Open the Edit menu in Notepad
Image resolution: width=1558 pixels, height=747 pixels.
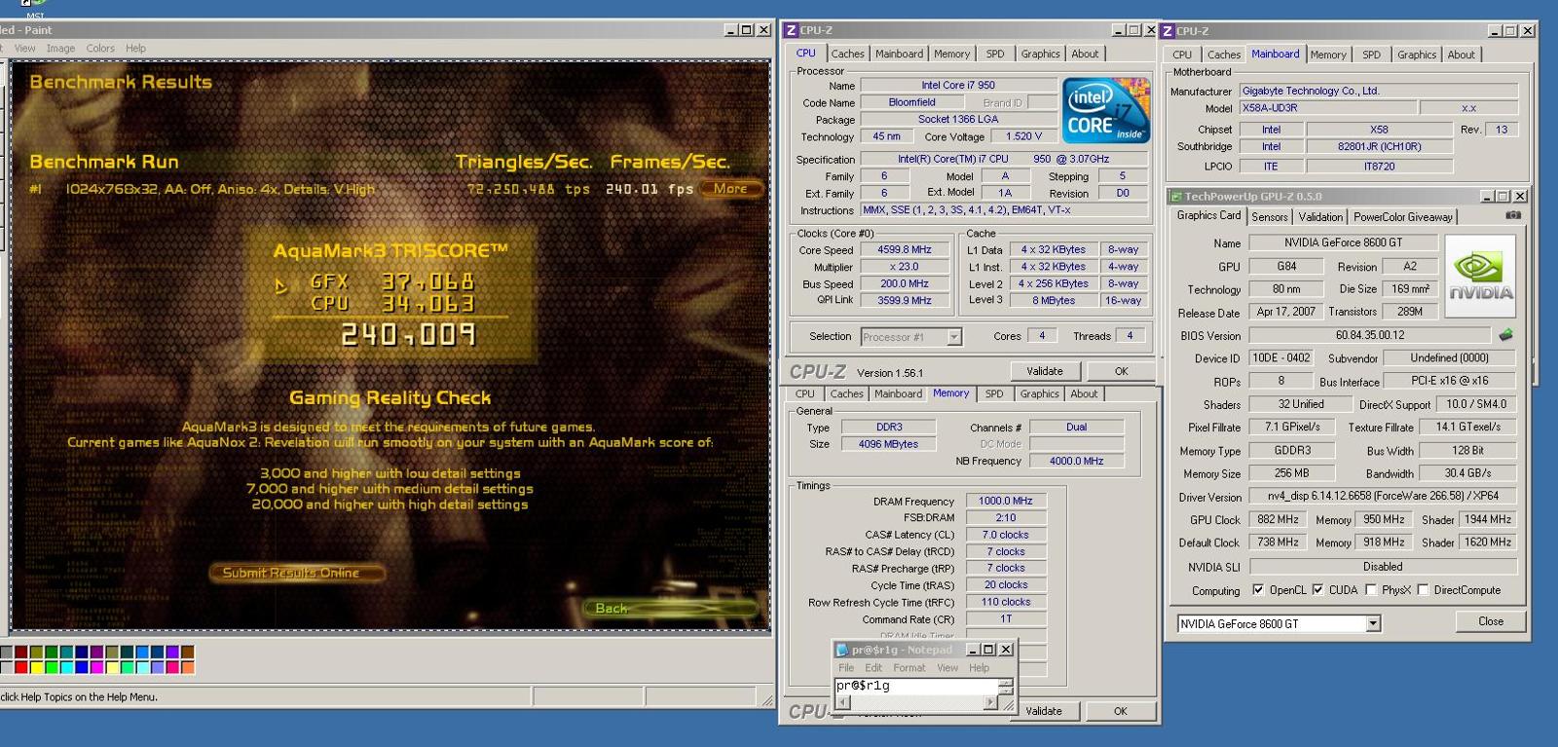tap(873, 668)
